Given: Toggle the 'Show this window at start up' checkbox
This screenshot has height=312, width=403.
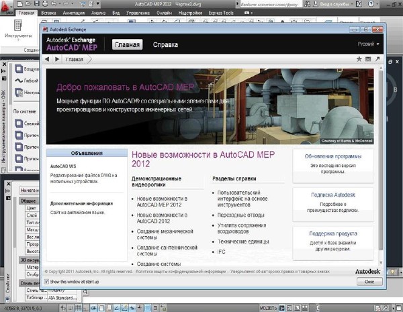Looking at the screenshot, I should tap(46, 282).
